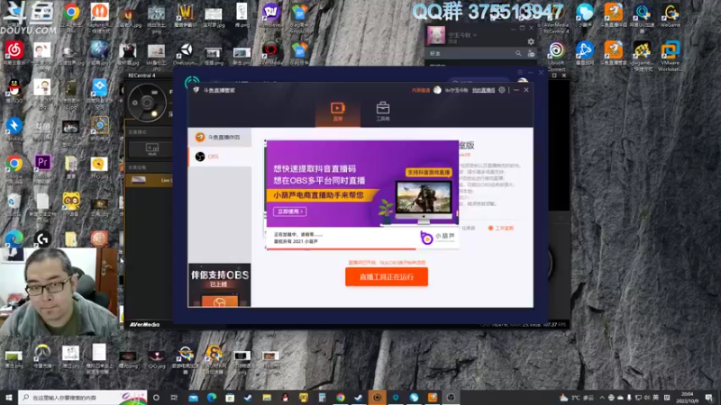Switch to the 工具箱 toolbox tab
721x405 pixels.
[382, 112]
